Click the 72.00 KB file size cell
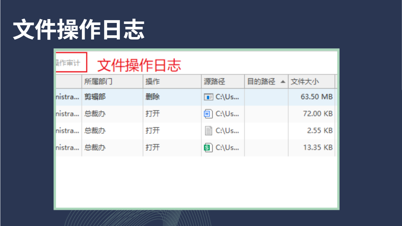This screenshot has height=226, width=402. pyautogui.click(x=311, y=114)
